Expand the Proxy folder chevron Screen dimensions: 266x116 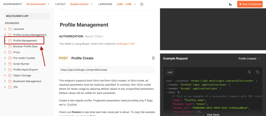click(5, 52)
